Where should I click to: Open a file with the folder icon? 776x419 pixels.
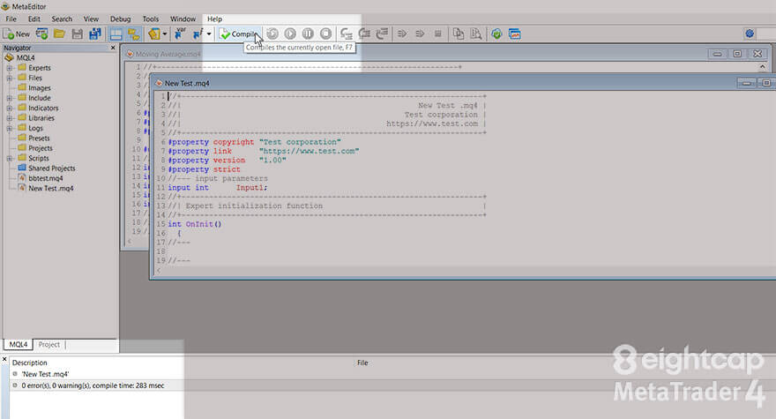(59, 34)
